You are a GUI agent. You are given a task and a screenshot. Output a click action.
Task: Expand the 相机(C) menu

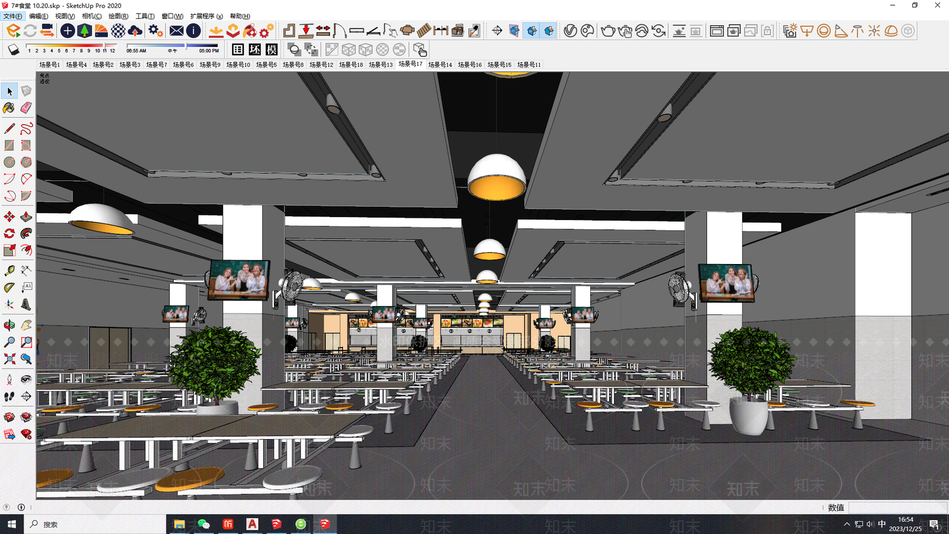coord(91,16)
